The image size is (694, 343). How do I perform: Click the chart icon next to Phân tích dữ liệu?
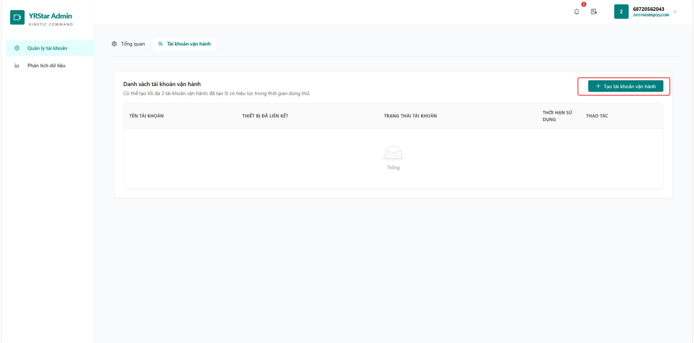(17, 65)
